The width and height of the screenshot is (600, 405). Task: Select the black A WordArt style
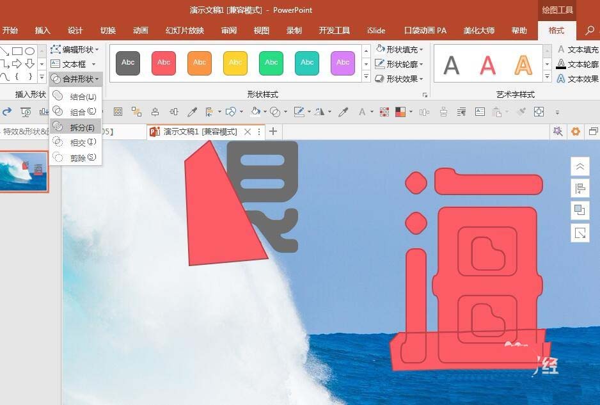pyautogui.click(x=452, y=65)
